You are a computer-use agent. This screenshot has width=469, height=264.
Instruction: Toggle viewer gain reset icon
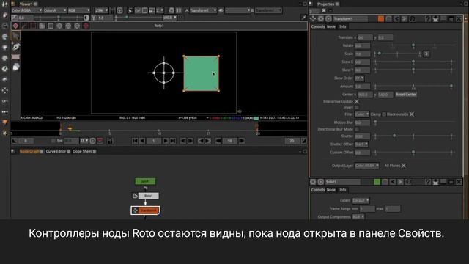click(15, 18)
